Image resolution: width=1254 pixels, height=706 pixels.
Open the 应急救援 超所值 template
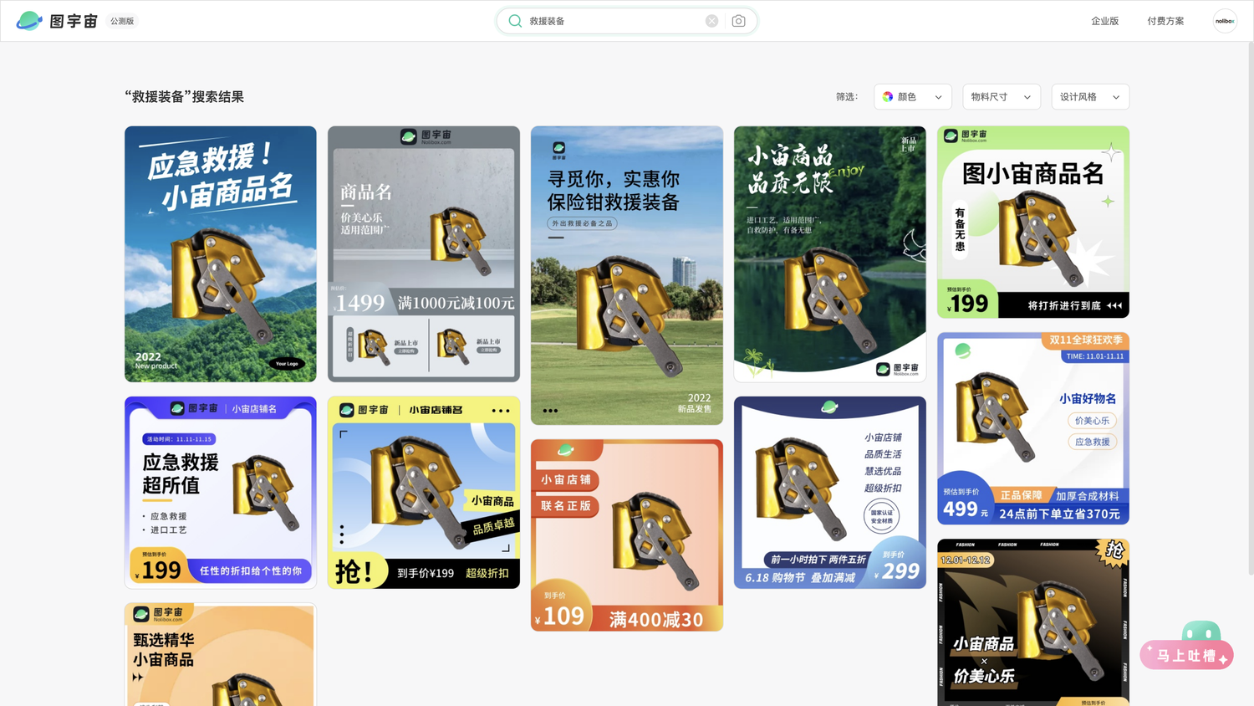click(x=221, y=493)
